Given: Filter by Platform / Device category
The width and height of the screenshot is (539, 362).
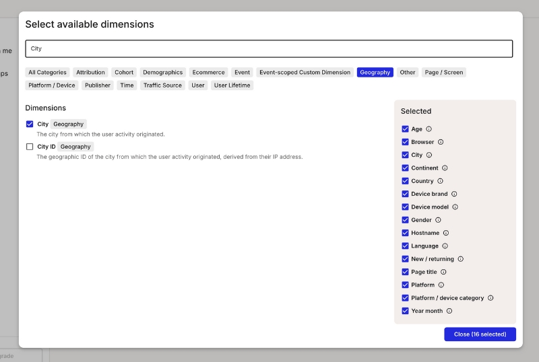Looking at the screenshot, I should 52,85.
